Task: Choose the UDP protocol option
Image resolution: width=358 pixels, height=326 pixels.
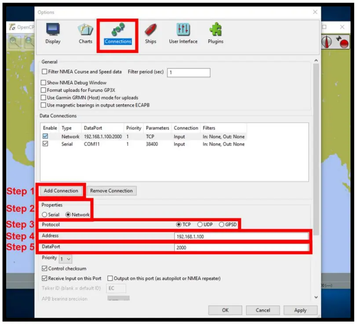Action: pos(200,224)
